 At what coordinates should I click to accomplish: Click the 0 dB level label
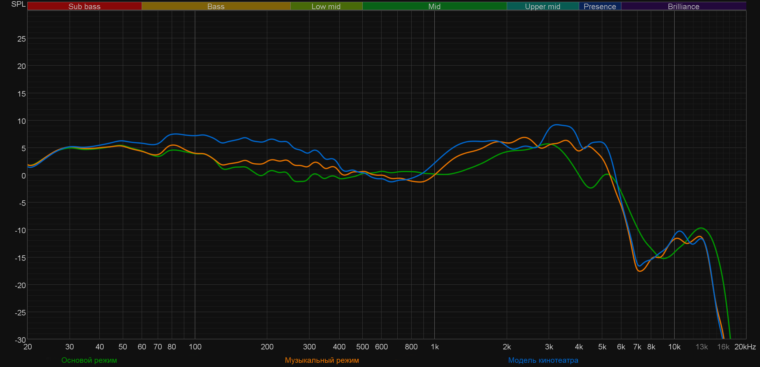coord(23,176)
